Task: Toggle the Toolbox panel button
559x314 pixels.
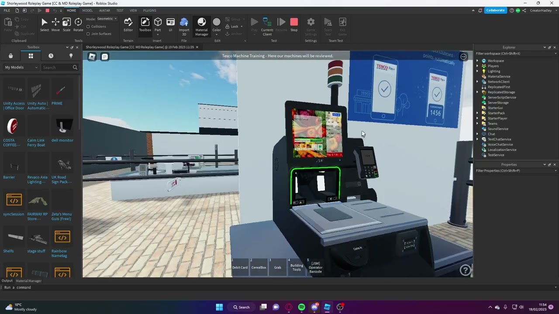Action: click(x=145, y=25)
